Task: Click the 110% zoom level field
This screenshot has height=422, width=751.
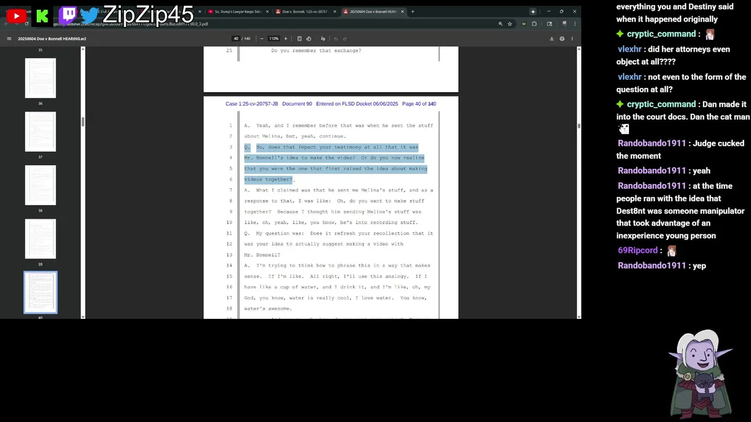Action: 274,39
